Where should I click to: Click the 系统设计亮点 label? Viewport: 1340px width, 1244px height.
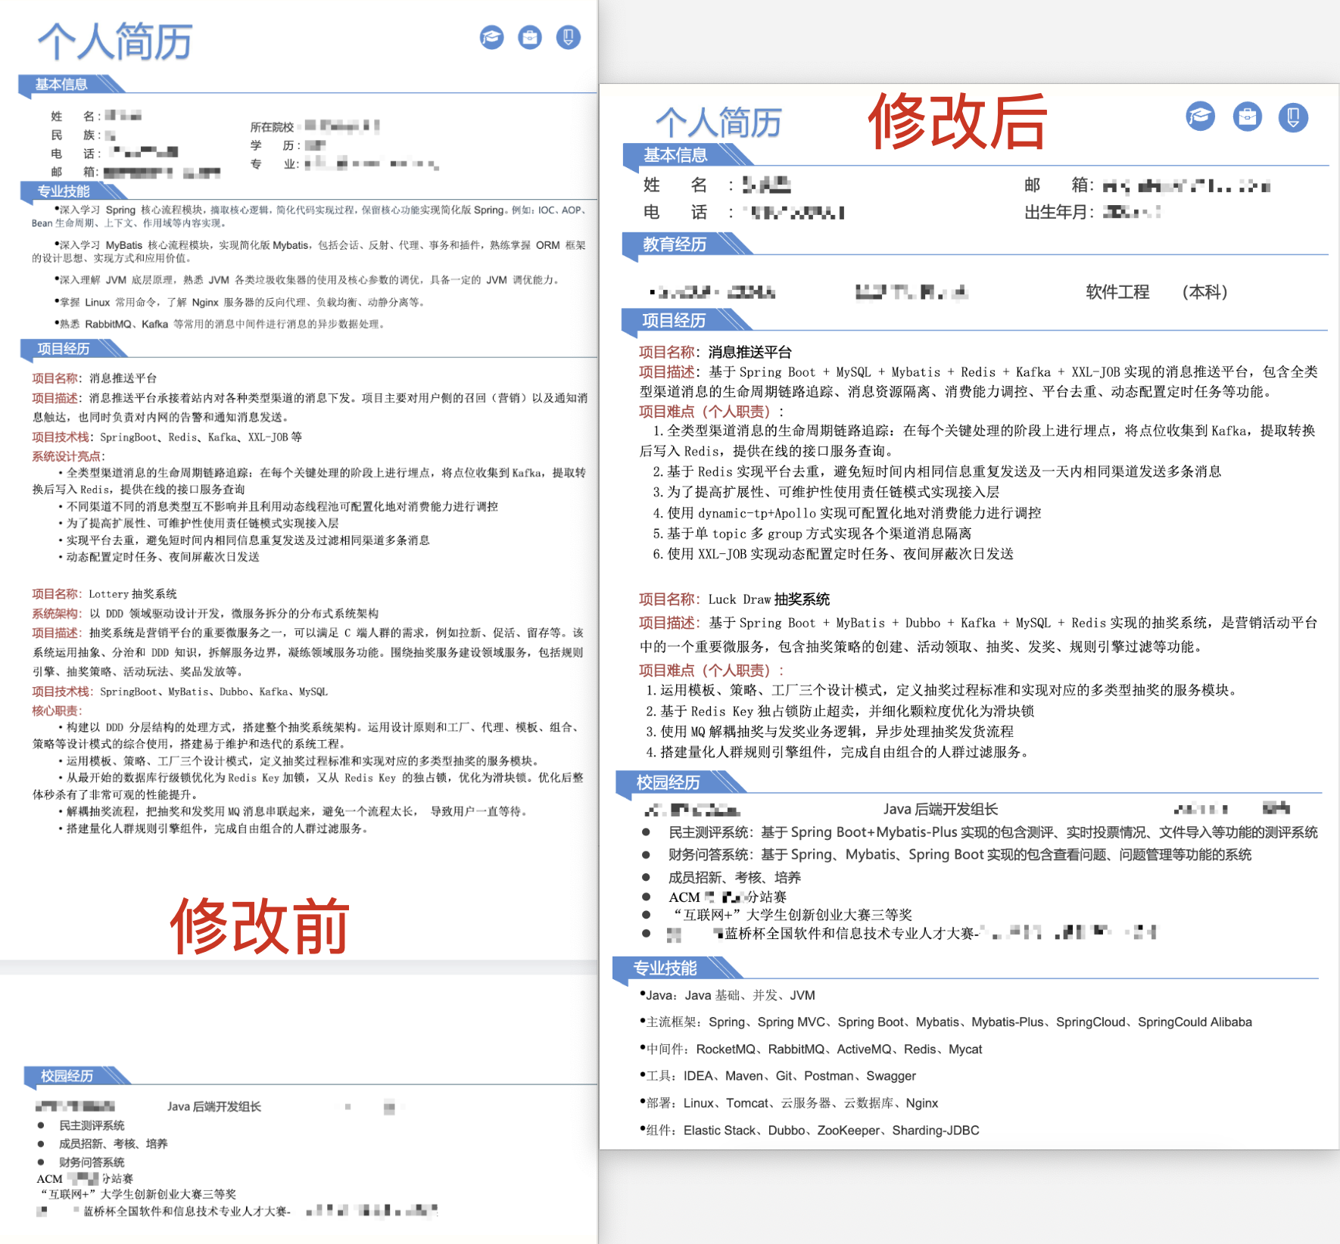69,456
